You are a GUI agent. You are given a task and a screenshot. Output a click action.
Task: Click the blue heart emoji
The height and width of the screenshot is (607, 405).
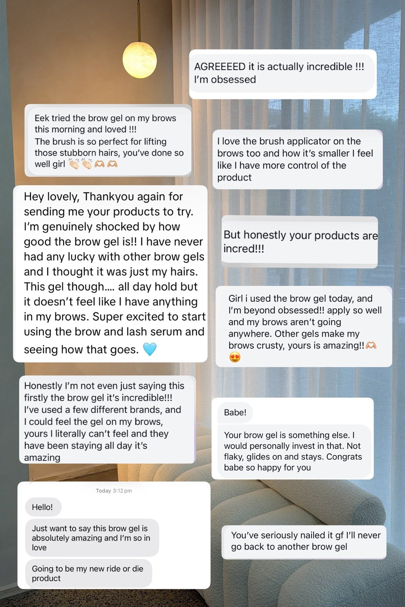[x=150, y=349]
